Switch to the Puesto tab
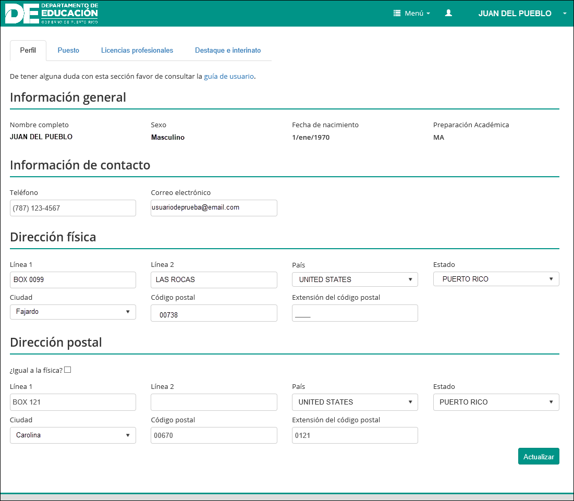The width and height of the screenshot is (574, 501). [68, 51]
